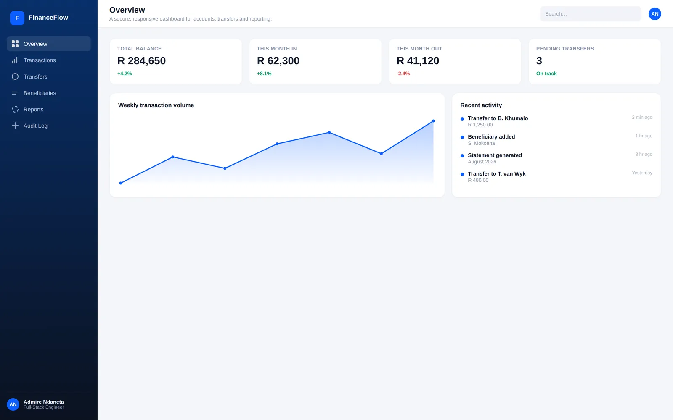
Task: Select Beneficiaries in the sidebar
Action: (49, 93)
